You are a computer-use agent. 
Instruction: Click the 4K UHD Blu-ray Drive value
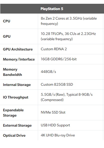click(x=58, y=135)
